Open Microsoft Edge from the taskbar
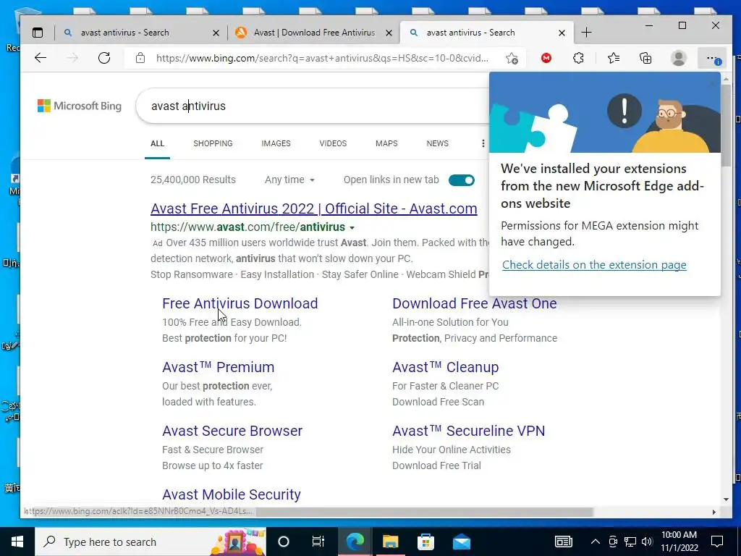741x556 pixels. (x=355, y=542)
